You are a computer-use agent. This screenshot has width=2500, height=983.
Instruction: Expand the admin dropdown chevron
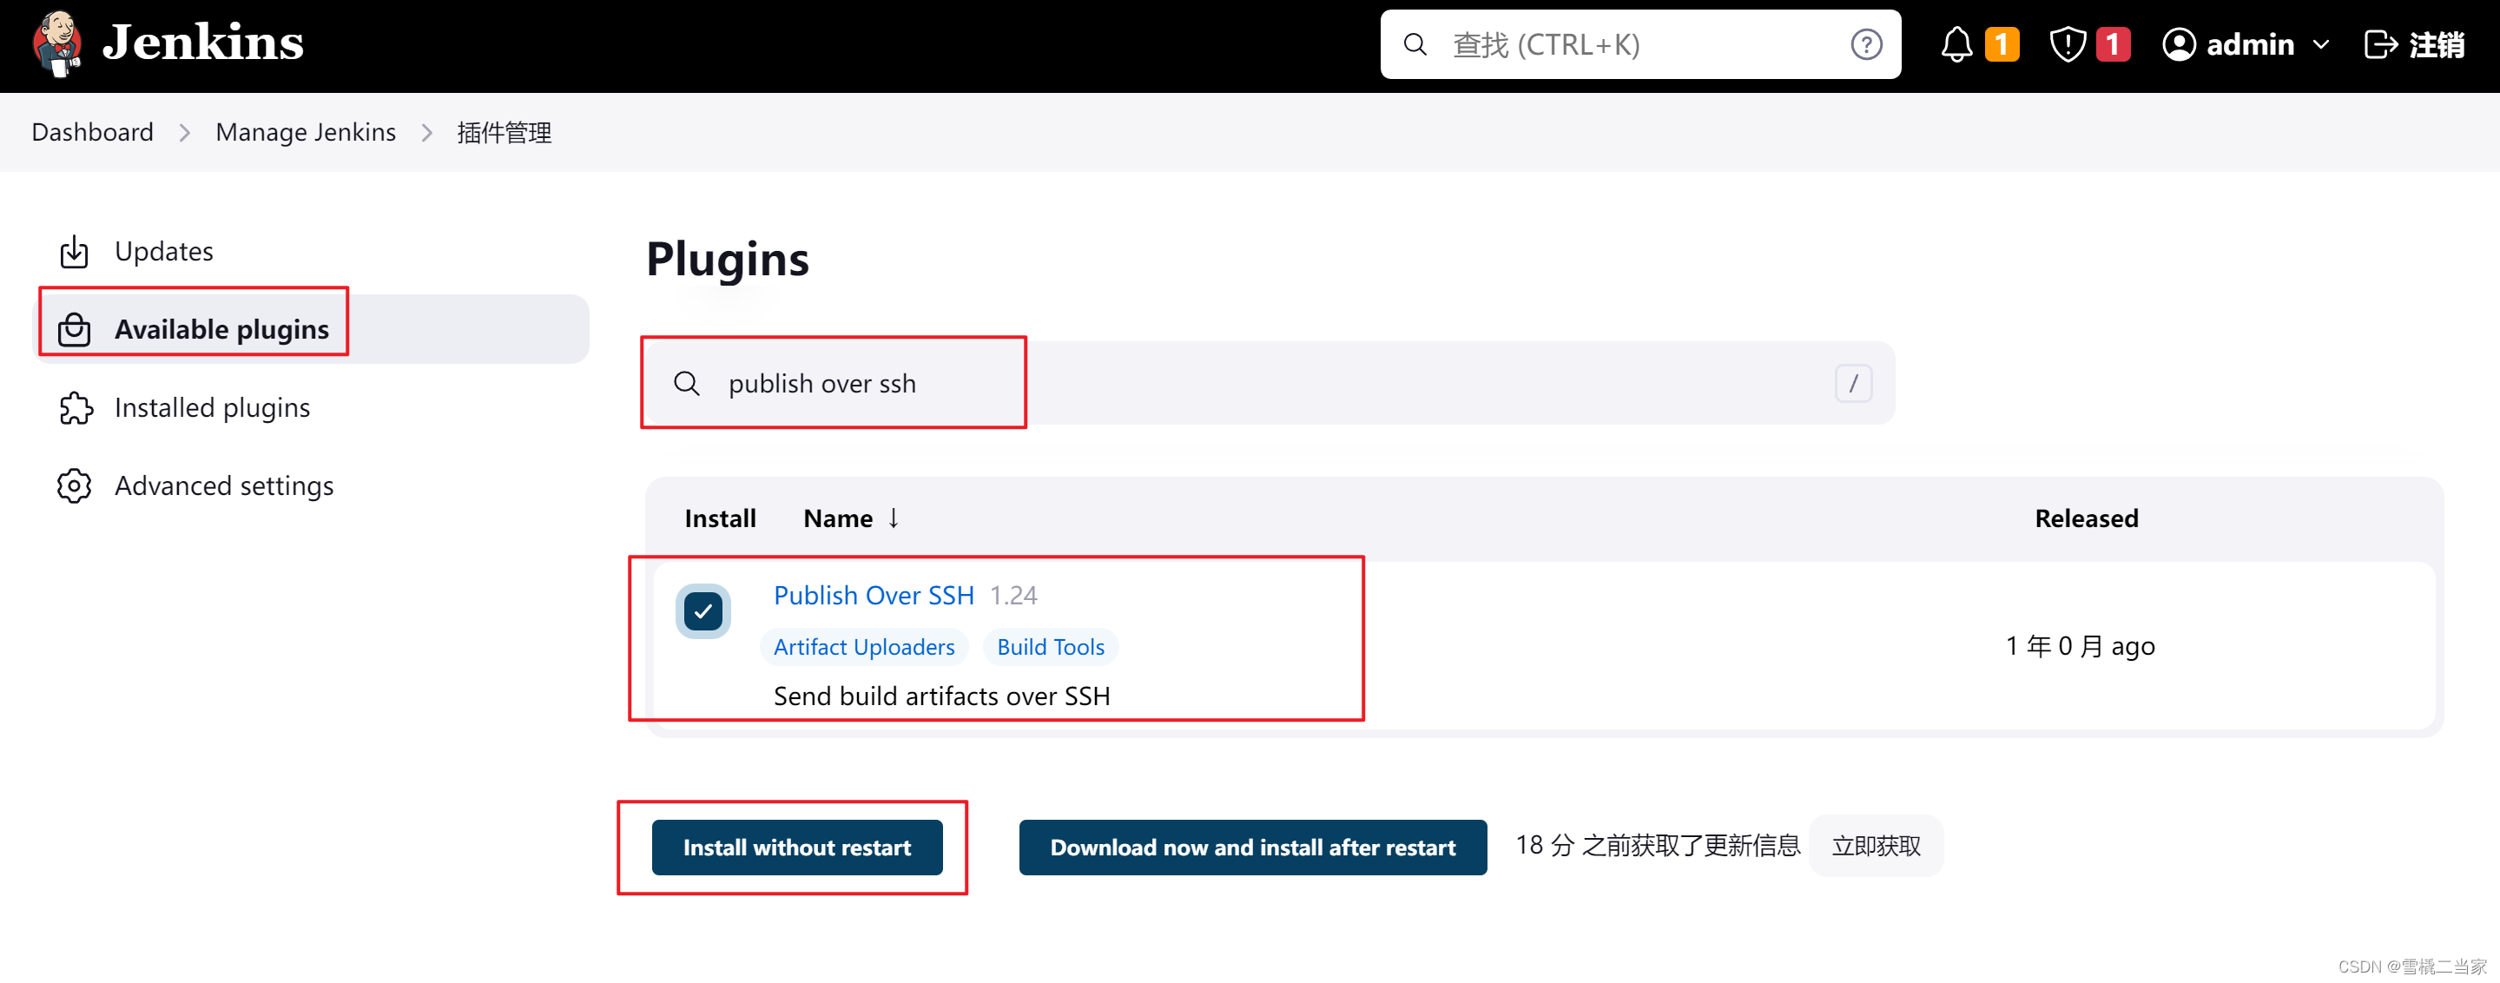coord(2320,44)
